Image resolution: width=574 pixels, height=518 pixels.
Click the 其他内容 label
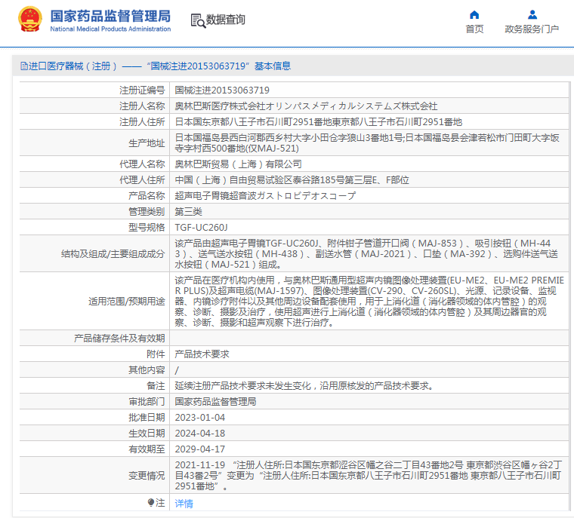point(147,370)
